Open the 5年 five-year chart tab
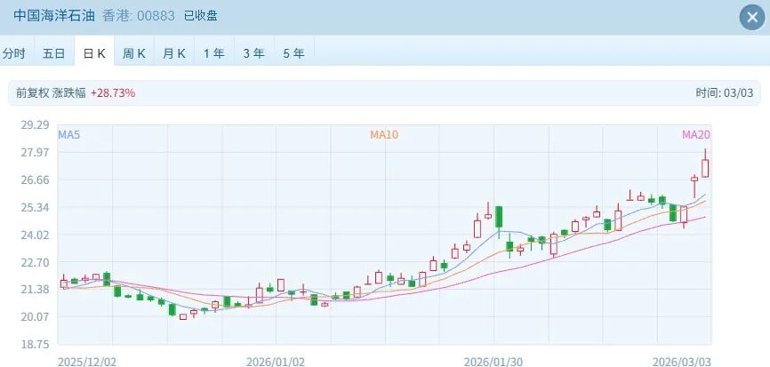770x367 pixels. coord(293,53)
